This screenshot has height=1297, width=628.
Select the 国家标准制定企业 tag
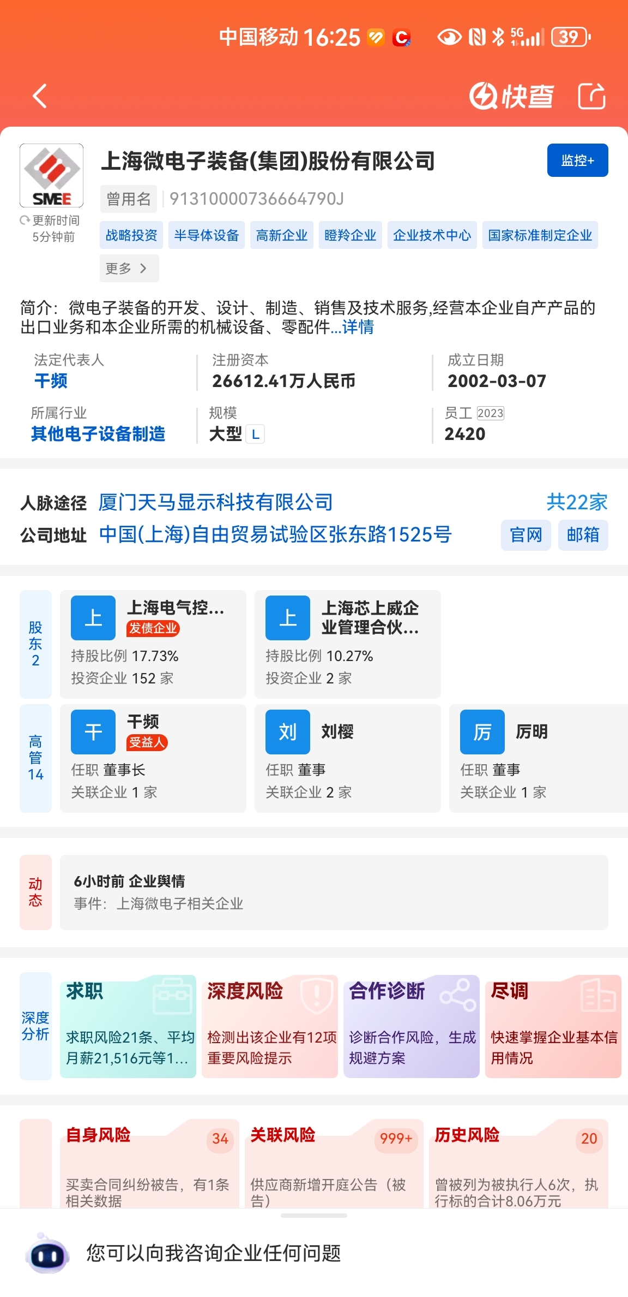(540, 235)
